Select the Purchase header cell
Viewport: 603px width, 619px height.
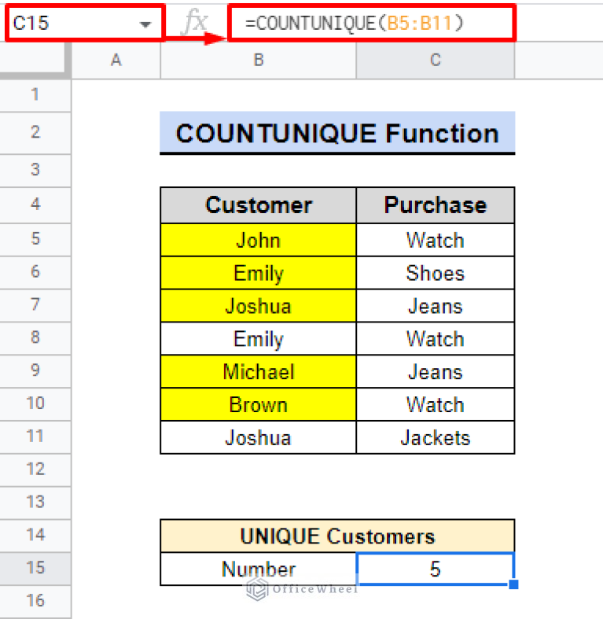click(x=435, y=205)
